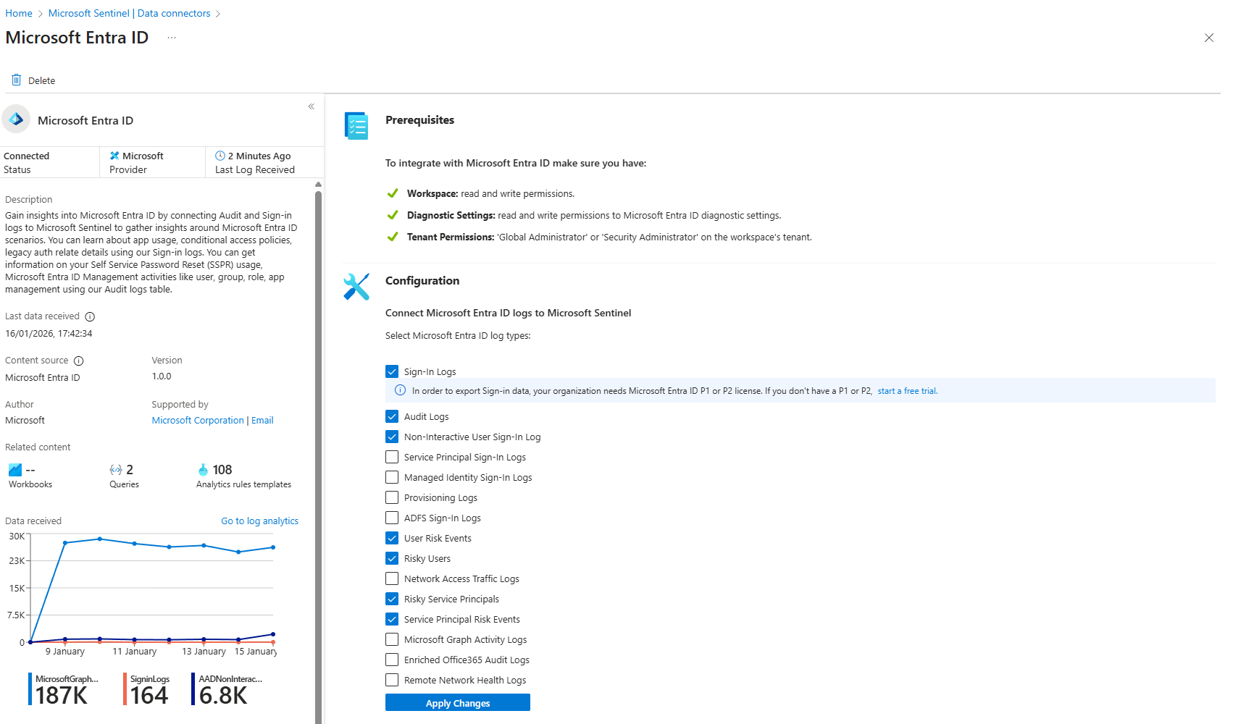Click the info icon beside Last data received
1233x724 pixels.
coord(90,316)
